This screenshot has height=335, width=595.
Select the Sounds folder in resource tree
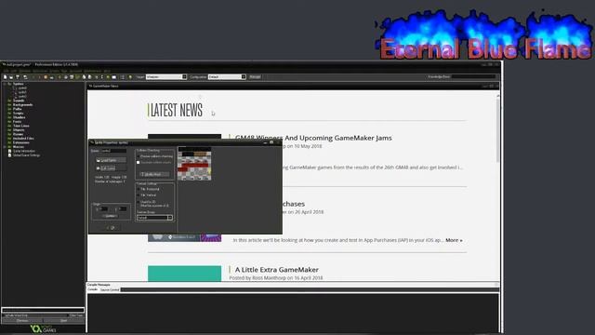pyautogui.click(x=19, y=100)
